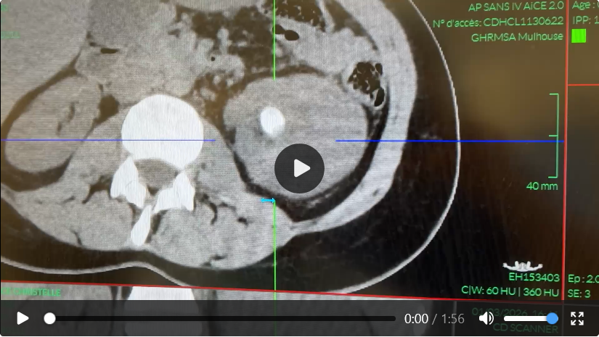
Task: Click the 'GHRMSA Mulhouse' text
Action: (517, 38)
